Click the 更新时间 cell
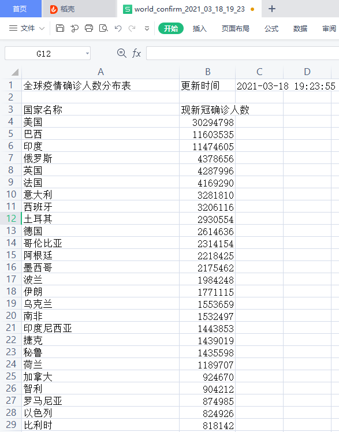 click(207, 85)
